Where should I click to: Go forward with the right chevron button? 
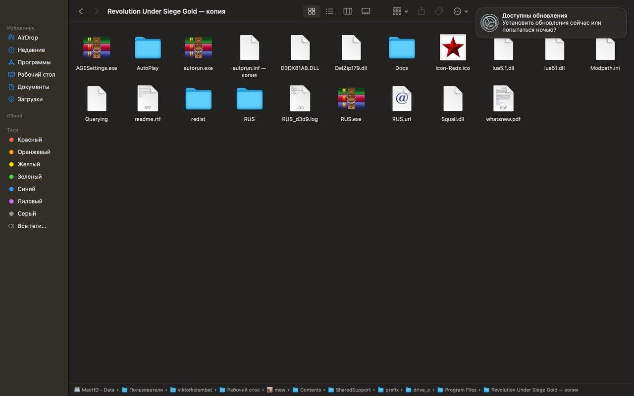point(96,11)
